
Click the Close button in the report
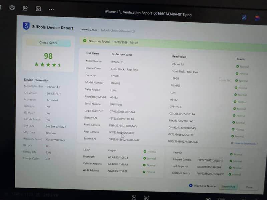tap(249, 187)
